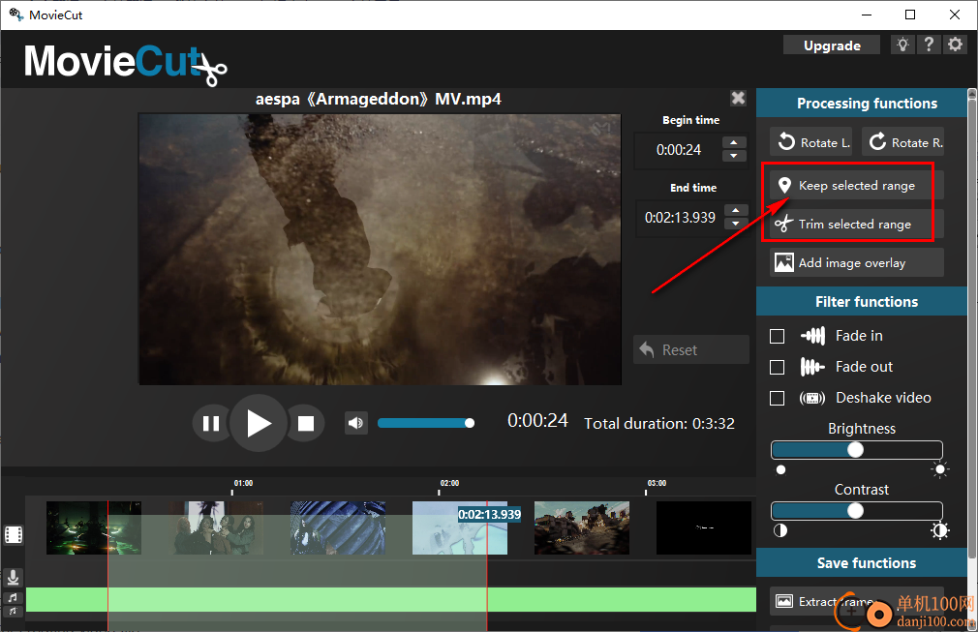This screenshot has height=632, width=978.
Task: Click the Contrast slider handle
Action: [x=855, y=510]
